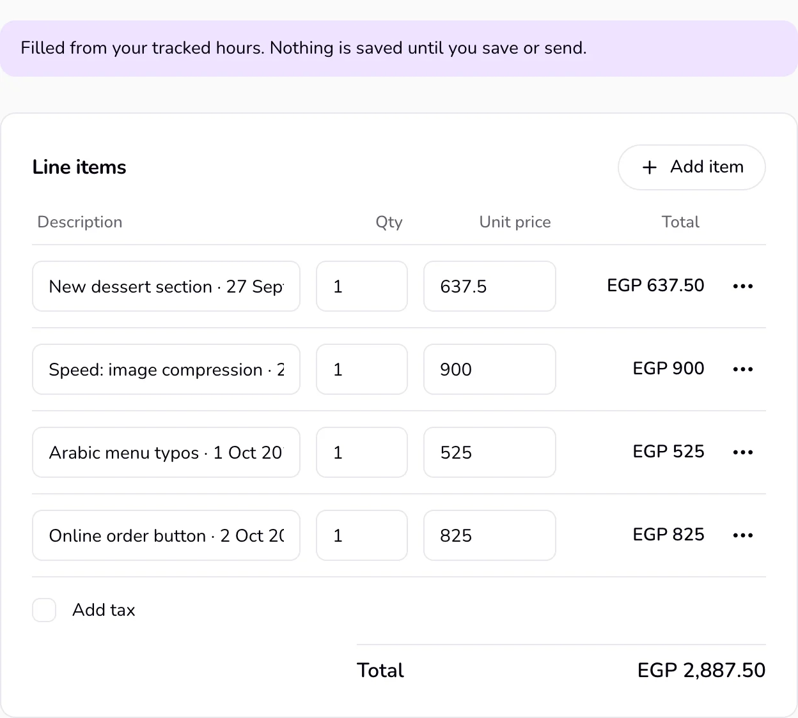798x718 pixels.
Task: Select the 637.5 unit price field
Action: click(x=490, y=286)
